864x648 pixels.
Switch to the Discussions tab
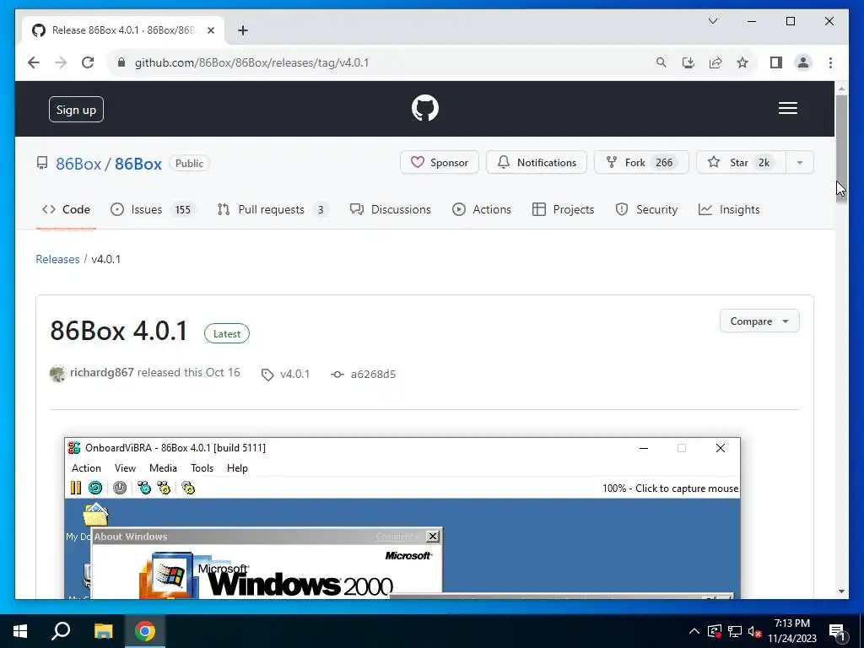[x=391, y=209]
